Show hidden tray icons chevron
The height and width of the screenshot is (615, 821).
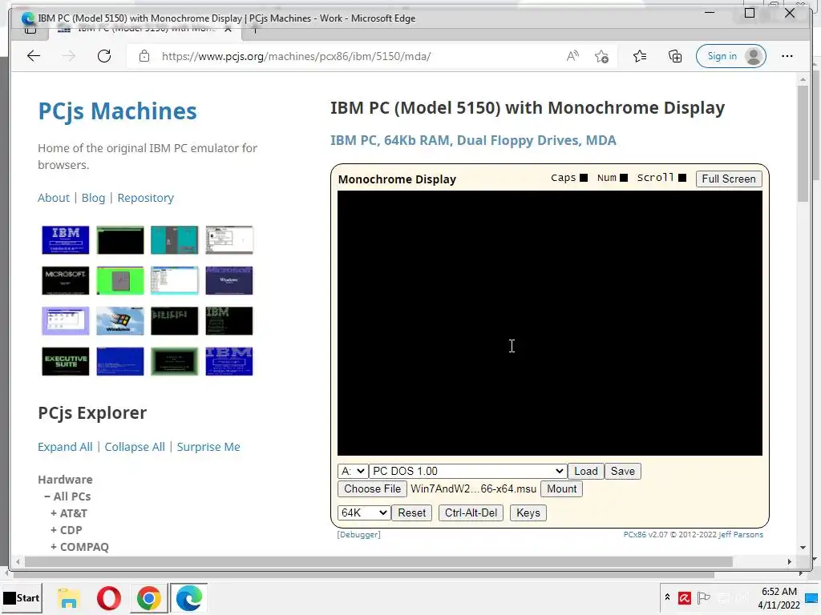(x=668, y=597)
